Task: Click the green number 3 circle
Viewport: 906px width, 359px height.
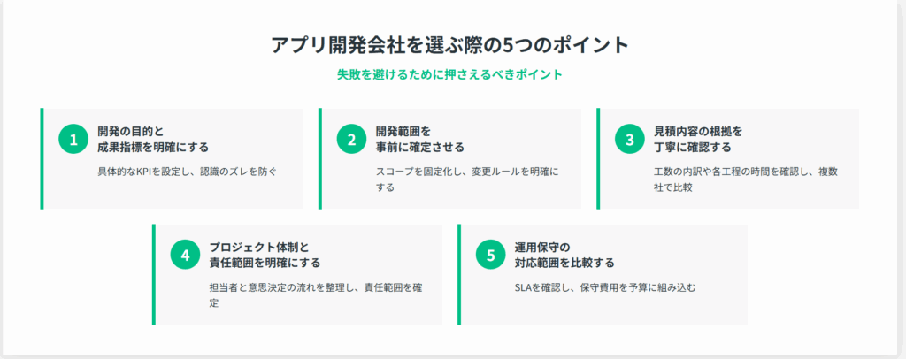Action: point(630,139)
